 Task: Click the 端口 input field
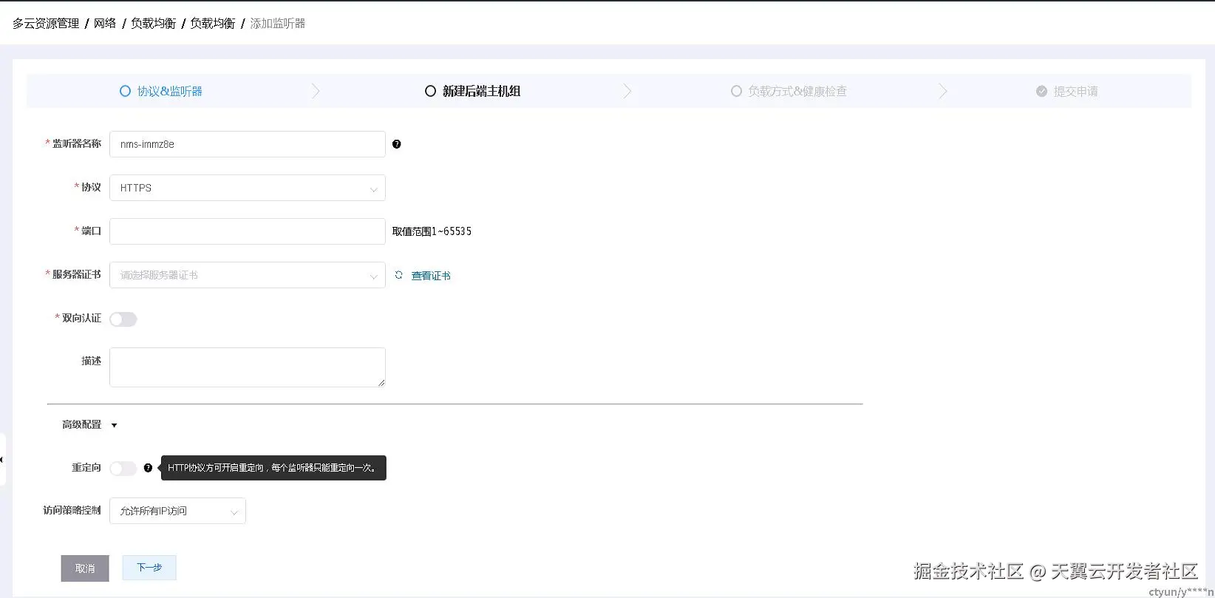tap(248, 231)
